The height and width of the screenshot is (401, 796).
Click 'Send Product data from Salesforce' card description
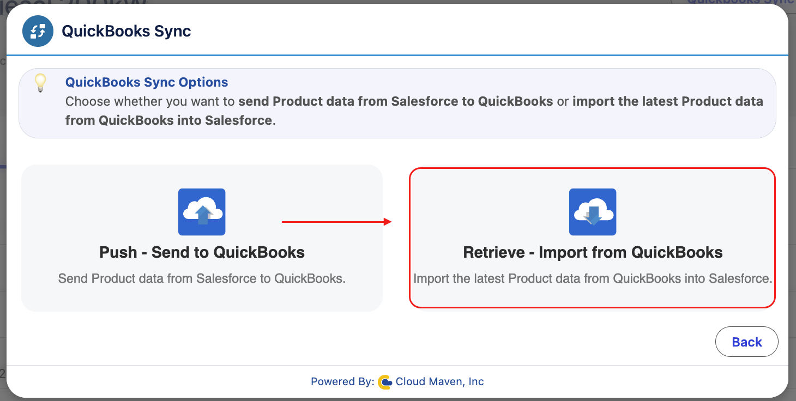point(202,278)
